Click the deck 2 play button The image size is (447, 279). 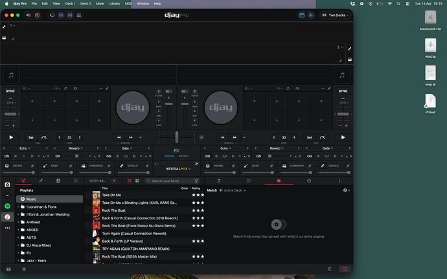coord(343,137)
